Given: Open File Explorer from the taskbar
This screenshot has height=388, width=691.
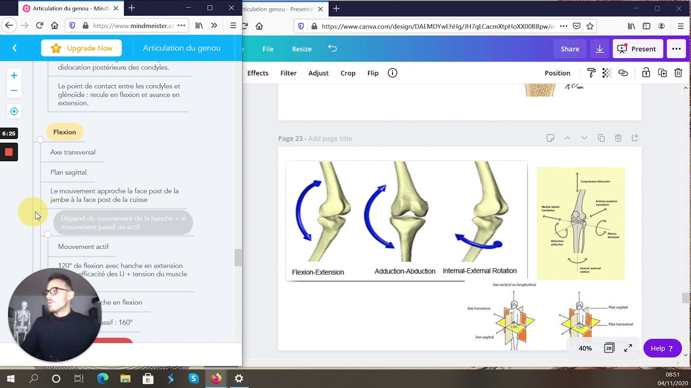Looking at the screenshot, I should [x=125, y=379].
